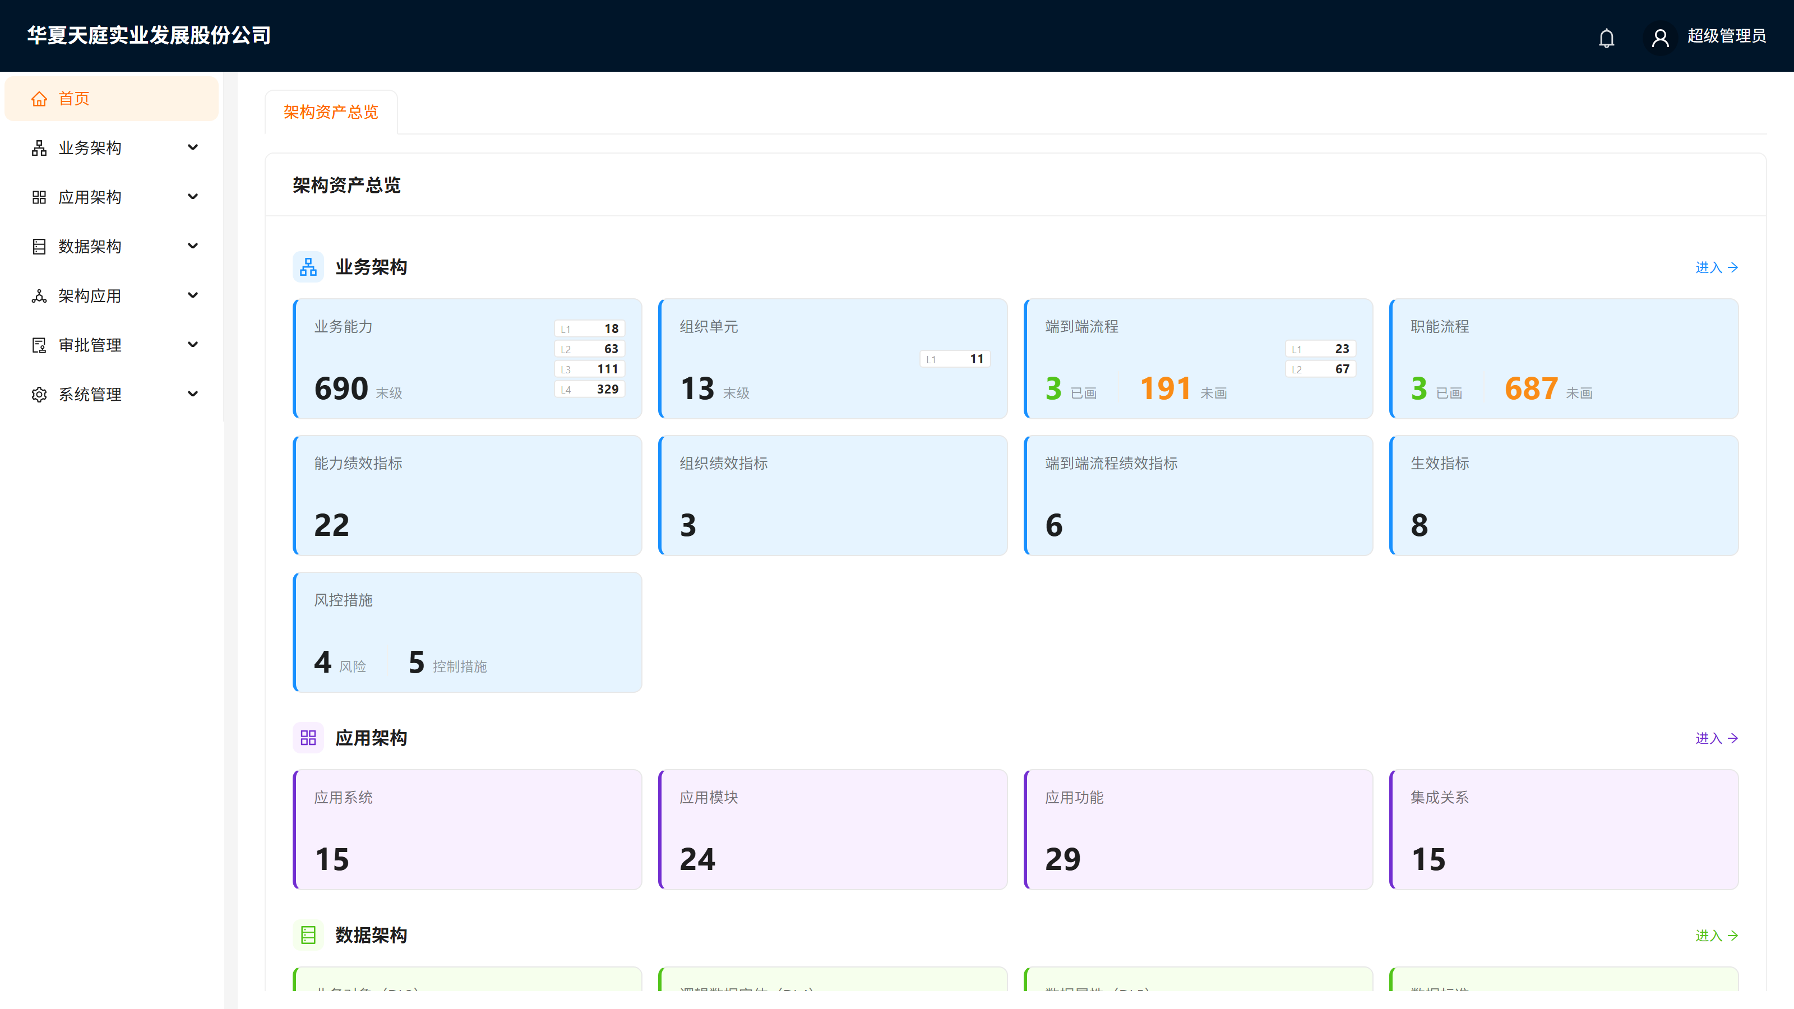The height and width of the screenshot is (1009, 1794).
Task: Open the 能力绩效指标 card
Action: pos(468,496)
